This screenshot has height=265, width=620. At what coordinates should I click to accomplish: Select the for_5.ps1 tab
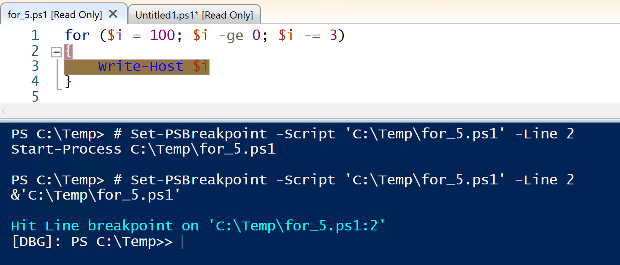point(55,15)
